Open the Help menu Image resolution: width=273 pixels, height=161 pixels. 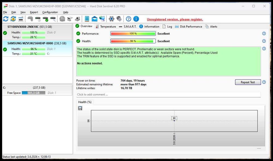click(x=66, y=12)
